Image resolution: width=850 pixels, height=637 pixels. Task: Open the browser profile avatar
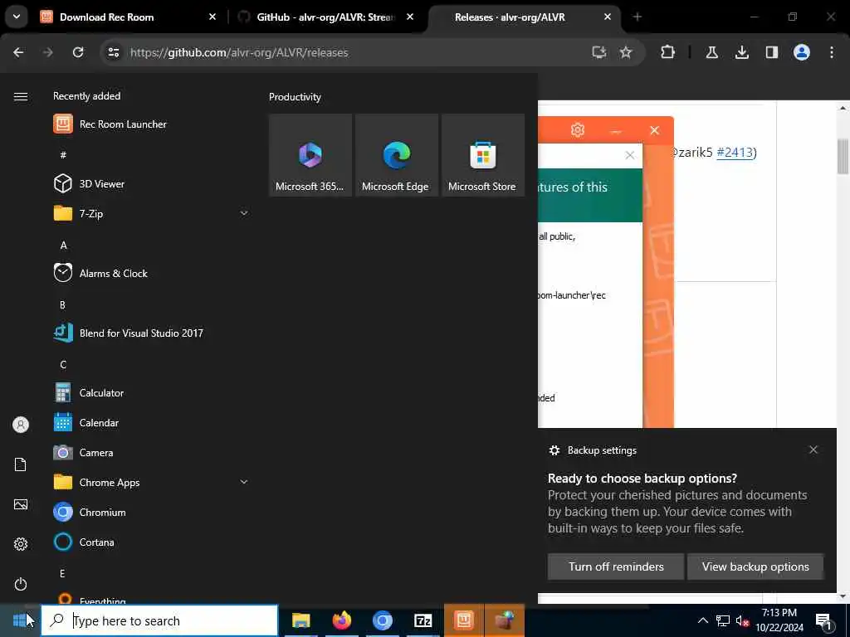(x=801, y=52)
